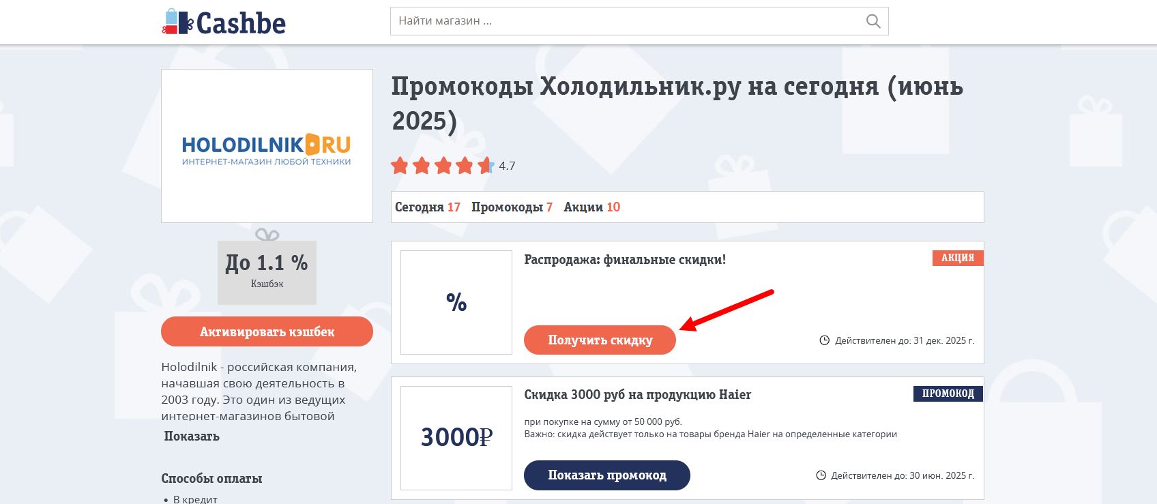The width and height of the screenshot is (1157, 504).
Task: Click the "АКЦИЯ" badge
Action: click(x=958, y=258)
